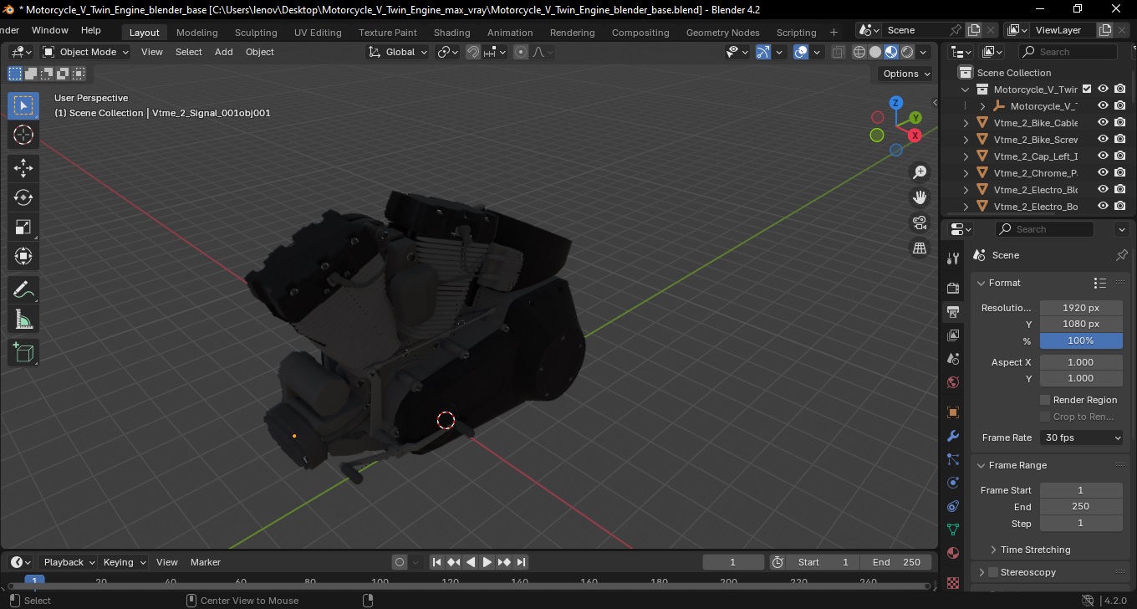
Task: Open the viewport View menu
Action: click(x=152, y=52)
